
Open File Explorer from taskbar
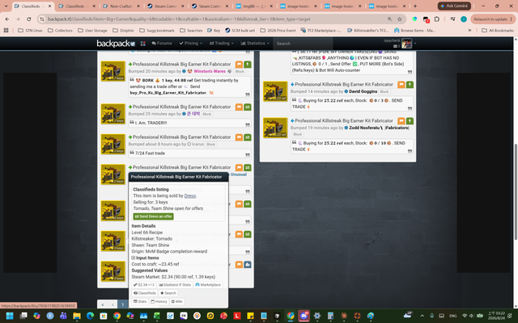click(77, 316)
